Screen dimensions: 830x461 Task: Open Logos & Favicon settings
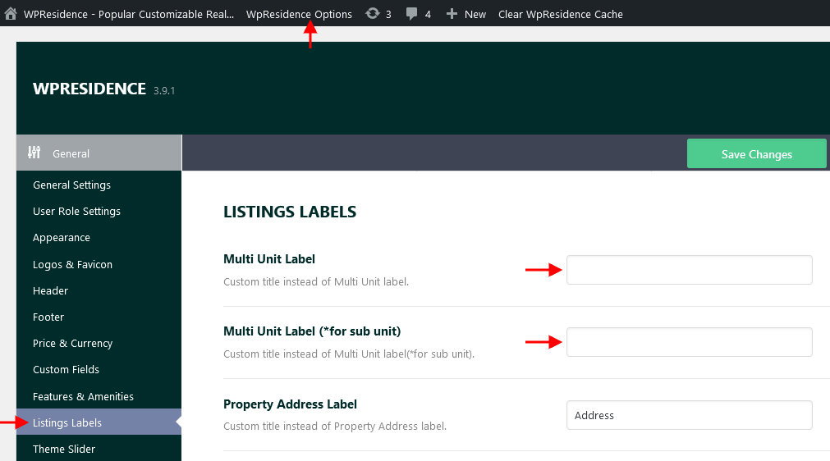(72, 264)
